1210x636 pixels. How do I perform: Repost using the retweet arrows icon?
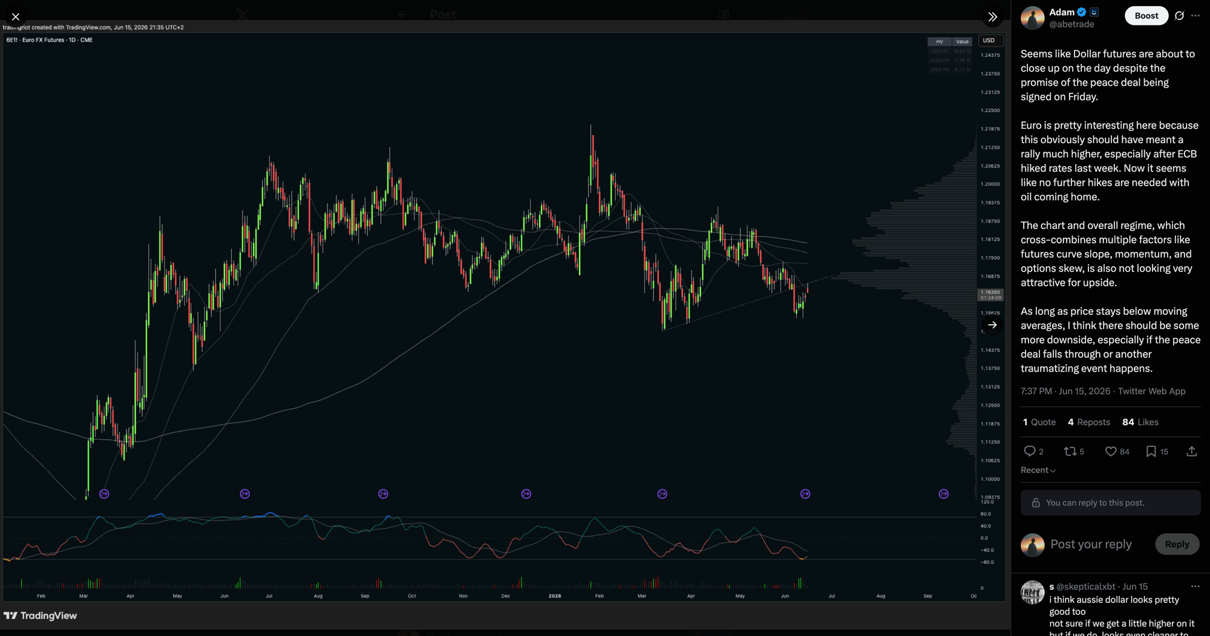1070,452
